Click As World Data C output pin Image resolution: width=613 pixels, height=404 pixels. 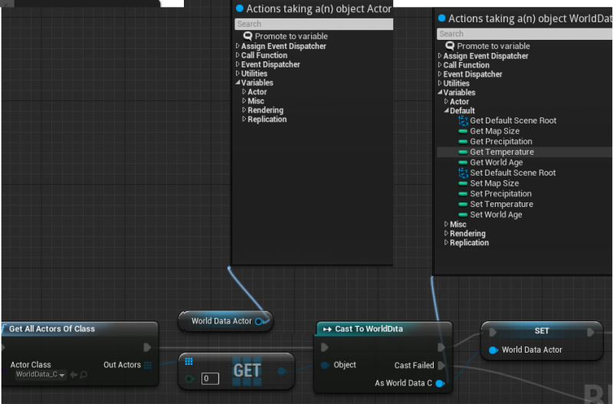coord(440,383)
